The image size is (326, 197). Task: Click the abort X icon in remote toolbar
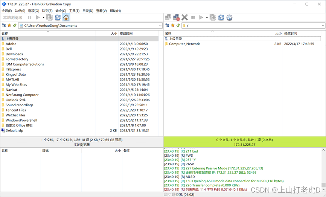click(x=184, y=18)
